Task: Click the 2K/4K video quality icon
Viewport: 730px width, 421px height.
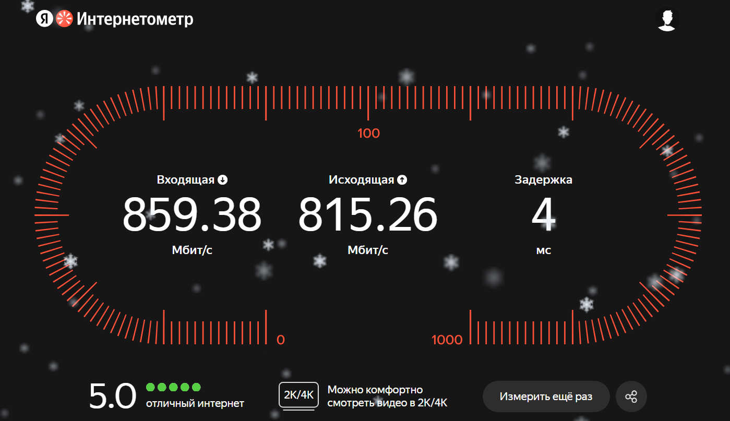Action: click(x=298, y=395)
